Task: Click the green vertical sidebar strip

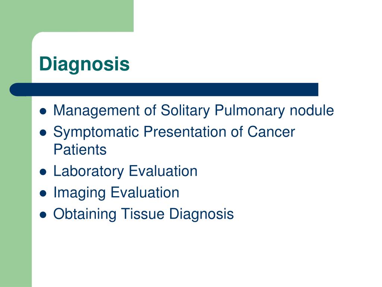Action: pyautogui.click(x=16, y=185)
